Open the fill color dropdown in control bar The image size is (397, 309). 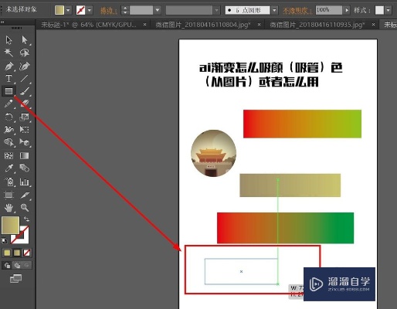coord(68,10)
